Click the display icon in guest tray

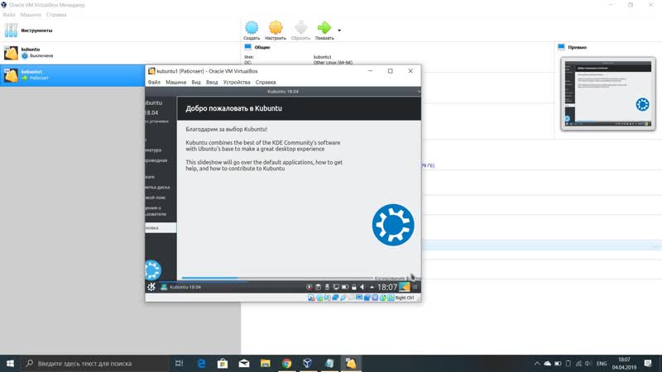336,287
